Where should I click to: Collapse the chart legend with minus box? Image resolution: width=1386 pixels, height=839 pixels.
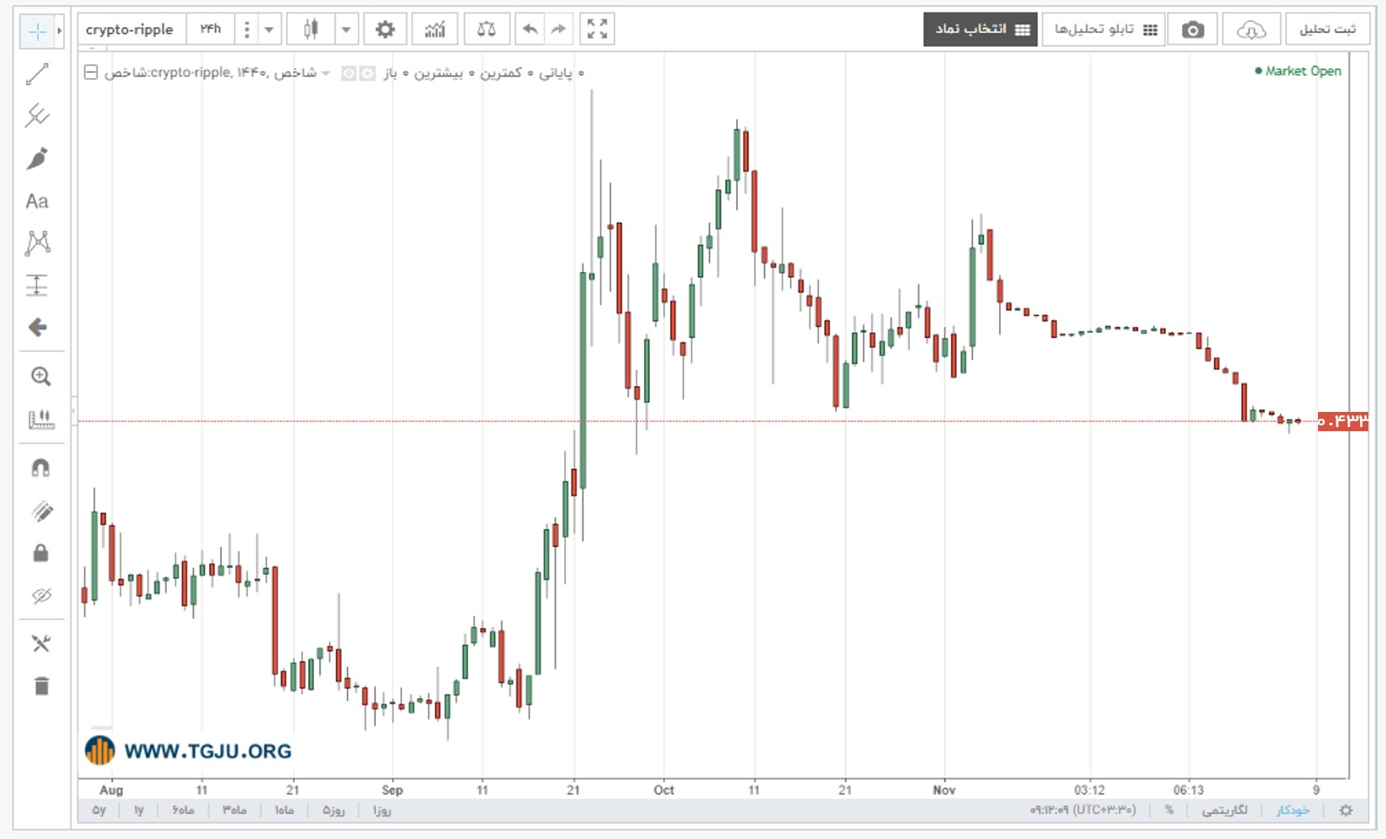pyautogui.click(x=91, y=73)
